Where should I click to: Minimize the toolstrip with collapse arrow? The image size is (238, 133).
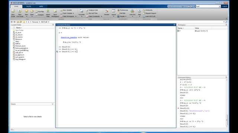(226, 18)
